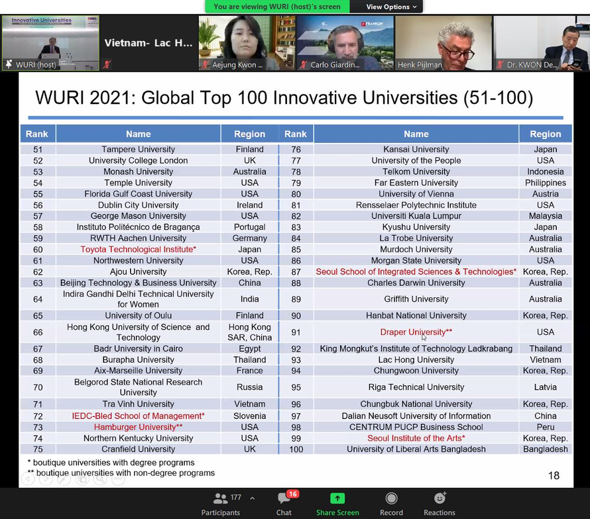Image resolution: width=590 pixels, height=519 pixels.
Task: Click the slide zoom magnifier icon
Action: pos(98,478)
